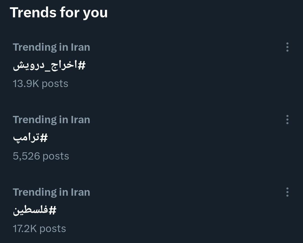303x243 pixels.
Task: Click the word "Iran" above the 13.9K trend
Action: (80, 47)
